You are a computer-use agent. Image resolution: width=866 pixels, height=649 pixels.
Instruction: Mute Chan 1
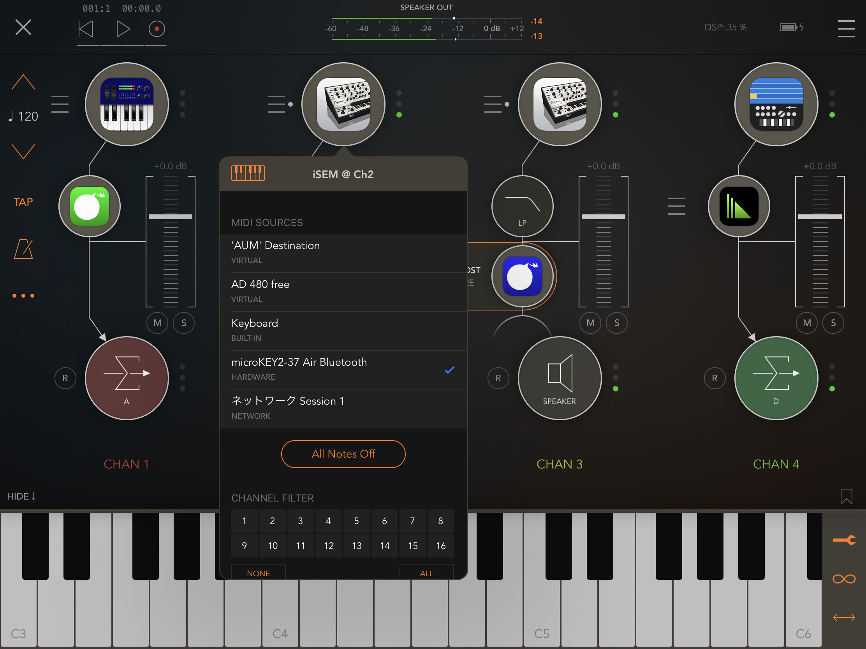[x=157, y=323]
